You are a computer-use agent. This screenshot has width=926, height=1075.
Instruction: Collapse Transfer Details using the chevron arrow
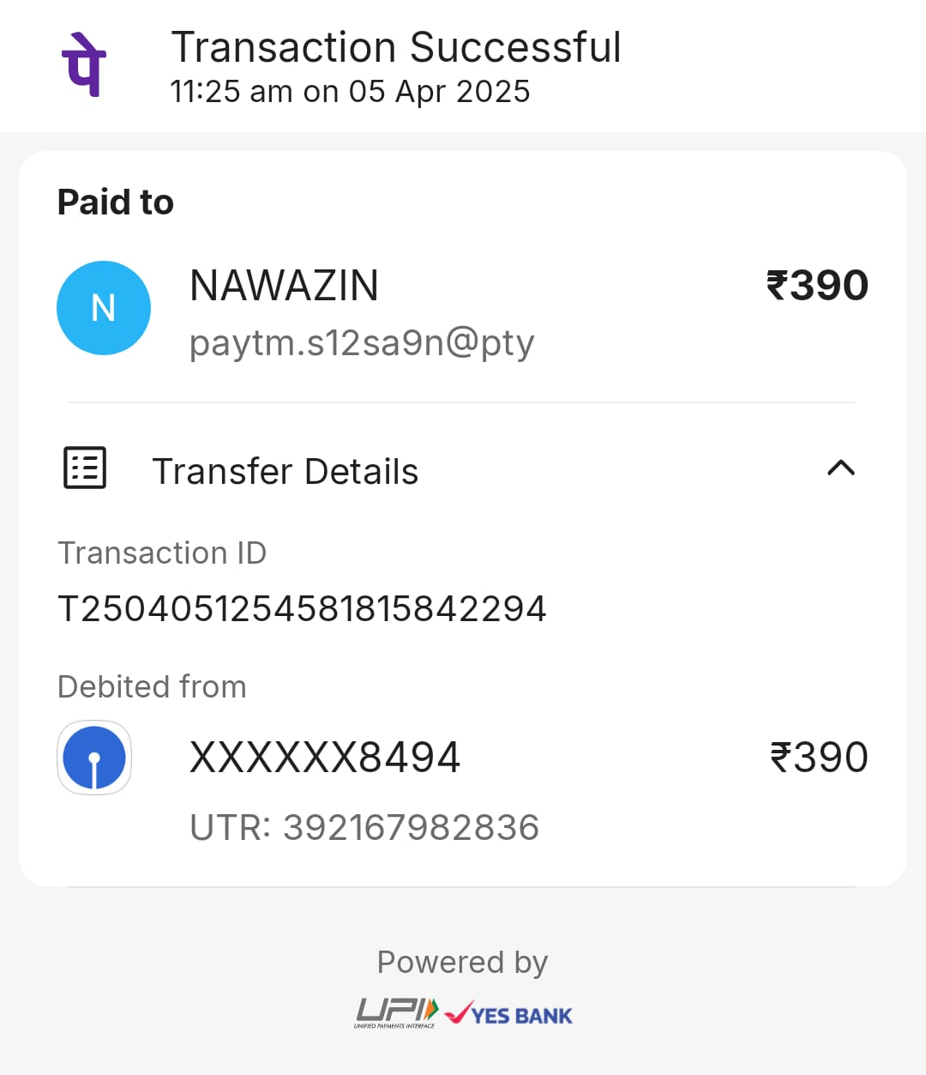pos(840,468)
